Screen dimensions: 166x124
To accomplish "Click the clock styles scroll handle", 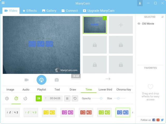I will (133, 113).
